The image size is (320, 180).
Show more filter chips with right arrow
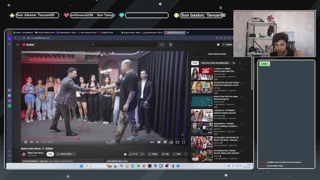pyautogui.click(x=239, y=63)
